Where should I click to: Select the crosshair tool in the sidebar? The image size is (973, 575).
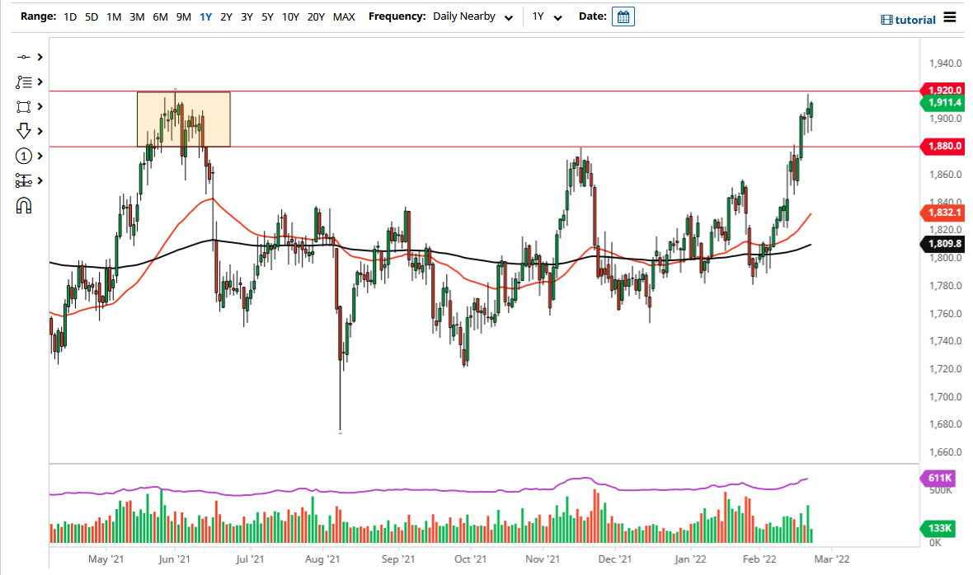click(x=23, y=57)
